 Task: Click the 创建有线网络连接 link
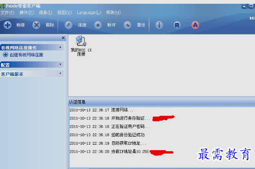tap(27, 55)
